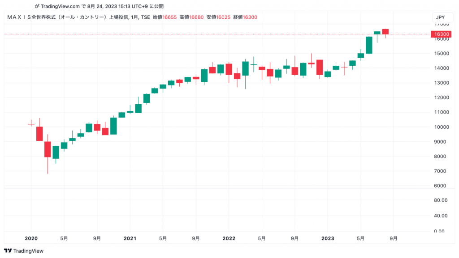Image resolution: width=459 pixels, height=258 pixels.
Task: Click the 11000 price axis label
Action: click(x=442, y=112)
